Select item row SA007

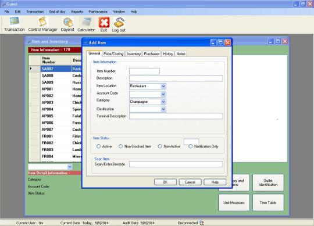(55, 69)
